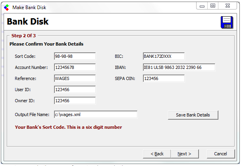Click the User ID text box
Viewport: 241px width, 166px height.
pyautogui.click(x=75, y=90)
